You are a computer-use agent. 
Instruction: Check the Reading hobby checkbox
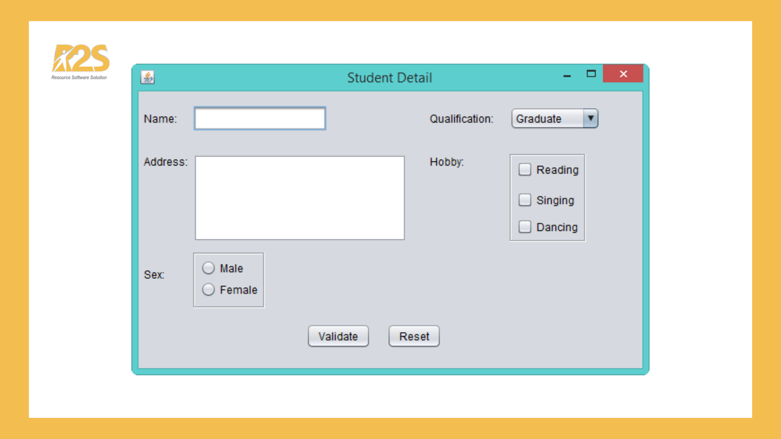pyautogui.click(x=525, y=170)
